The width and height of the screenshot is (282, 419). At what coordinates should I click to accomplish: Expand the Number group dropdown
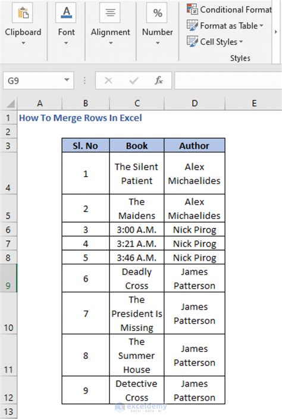click(x=158, y=43)
